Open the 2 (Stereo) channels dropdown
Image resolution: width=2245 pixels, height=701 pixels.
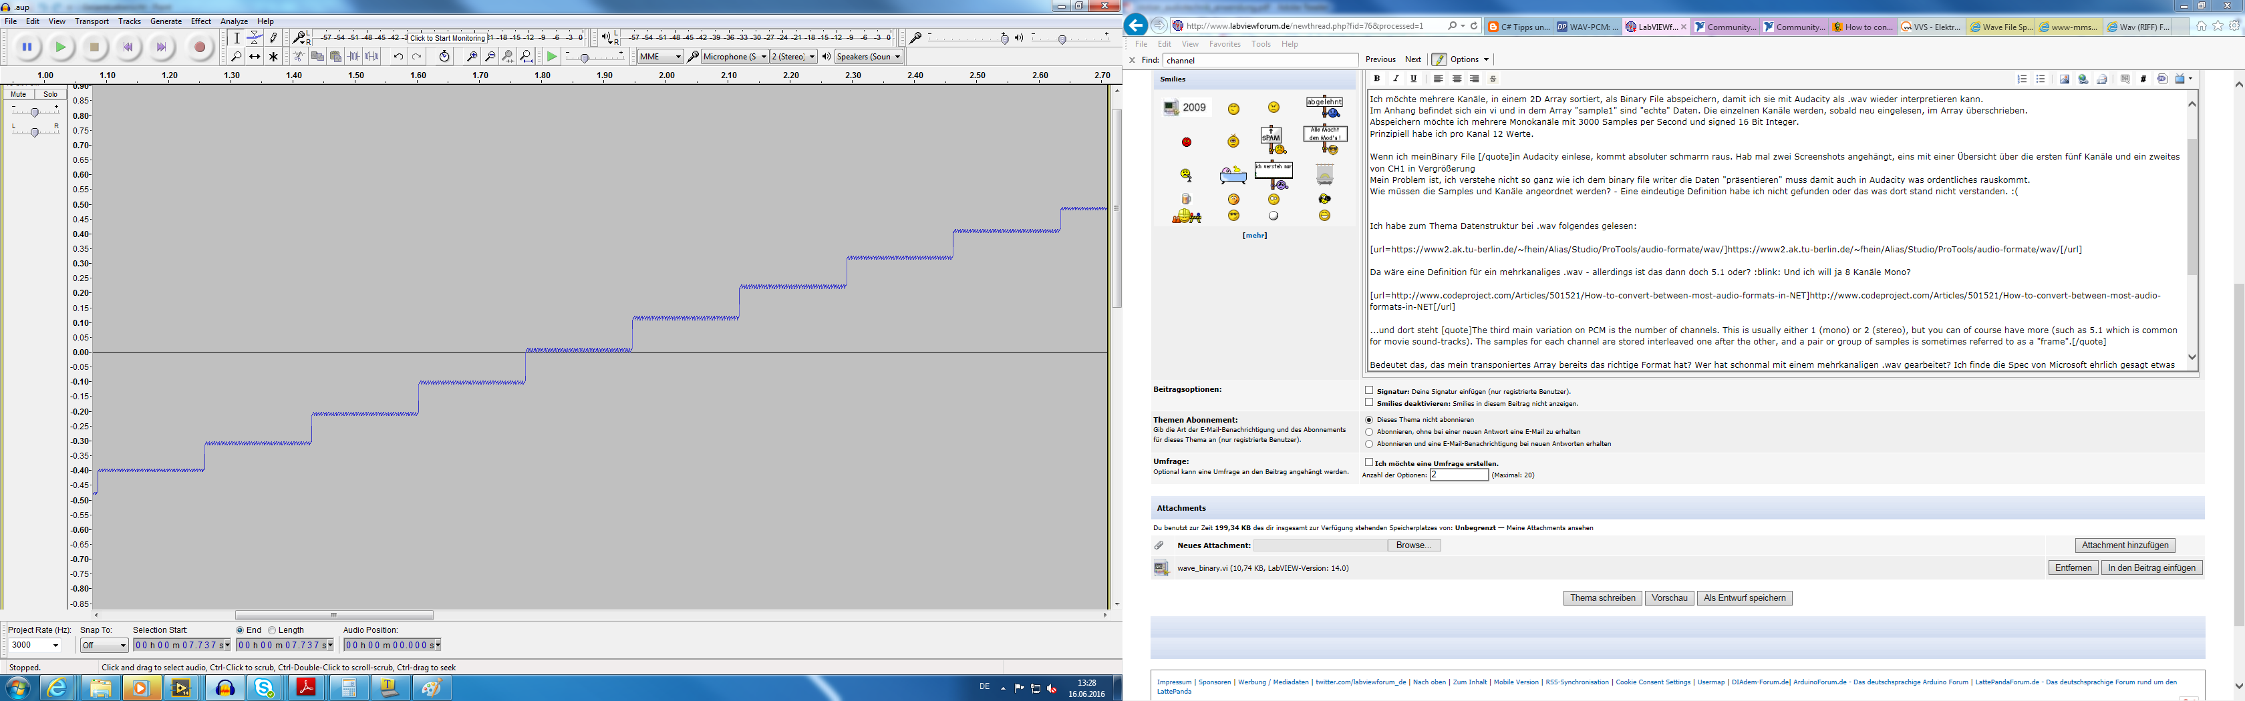point(793,57)
